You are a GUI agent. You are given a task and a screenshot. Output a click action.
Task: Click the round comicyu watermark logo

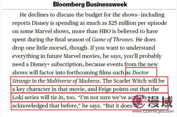click(139, 102)
